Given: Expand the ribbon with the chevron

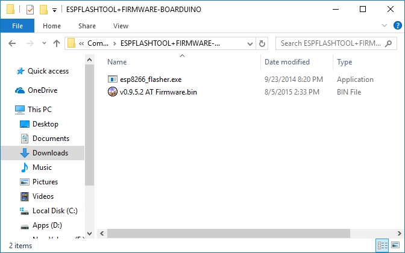Looking at the screenshot, I should click(385, 25).
